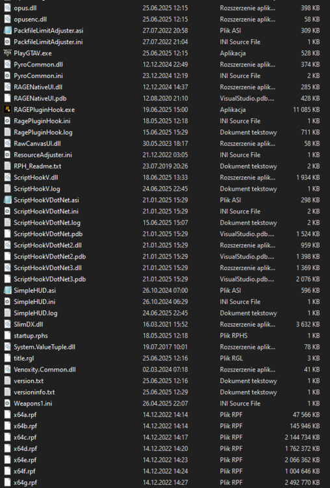The height and width of the screenshot is (488, 330).
Task: Click the date 30.05.2023 18:17
Action: tap(165, 144)
